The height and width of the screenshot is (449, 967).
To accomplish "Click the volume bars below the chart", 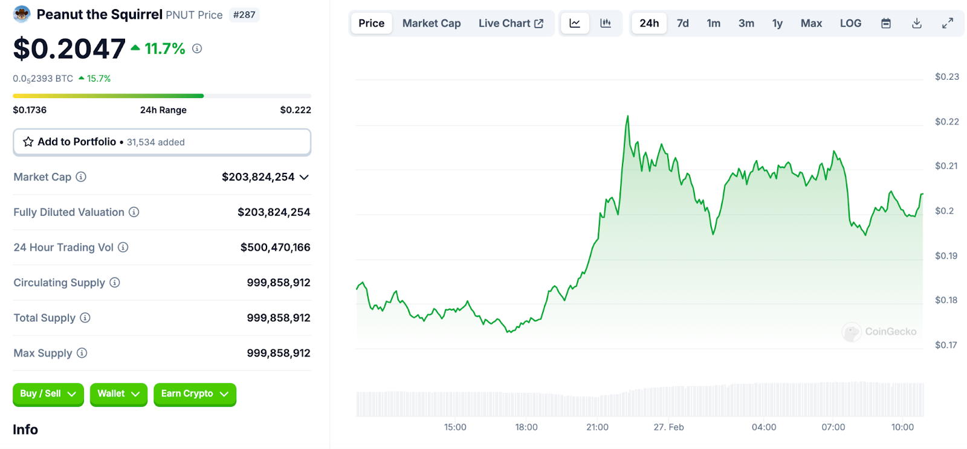I will (640, 399).
